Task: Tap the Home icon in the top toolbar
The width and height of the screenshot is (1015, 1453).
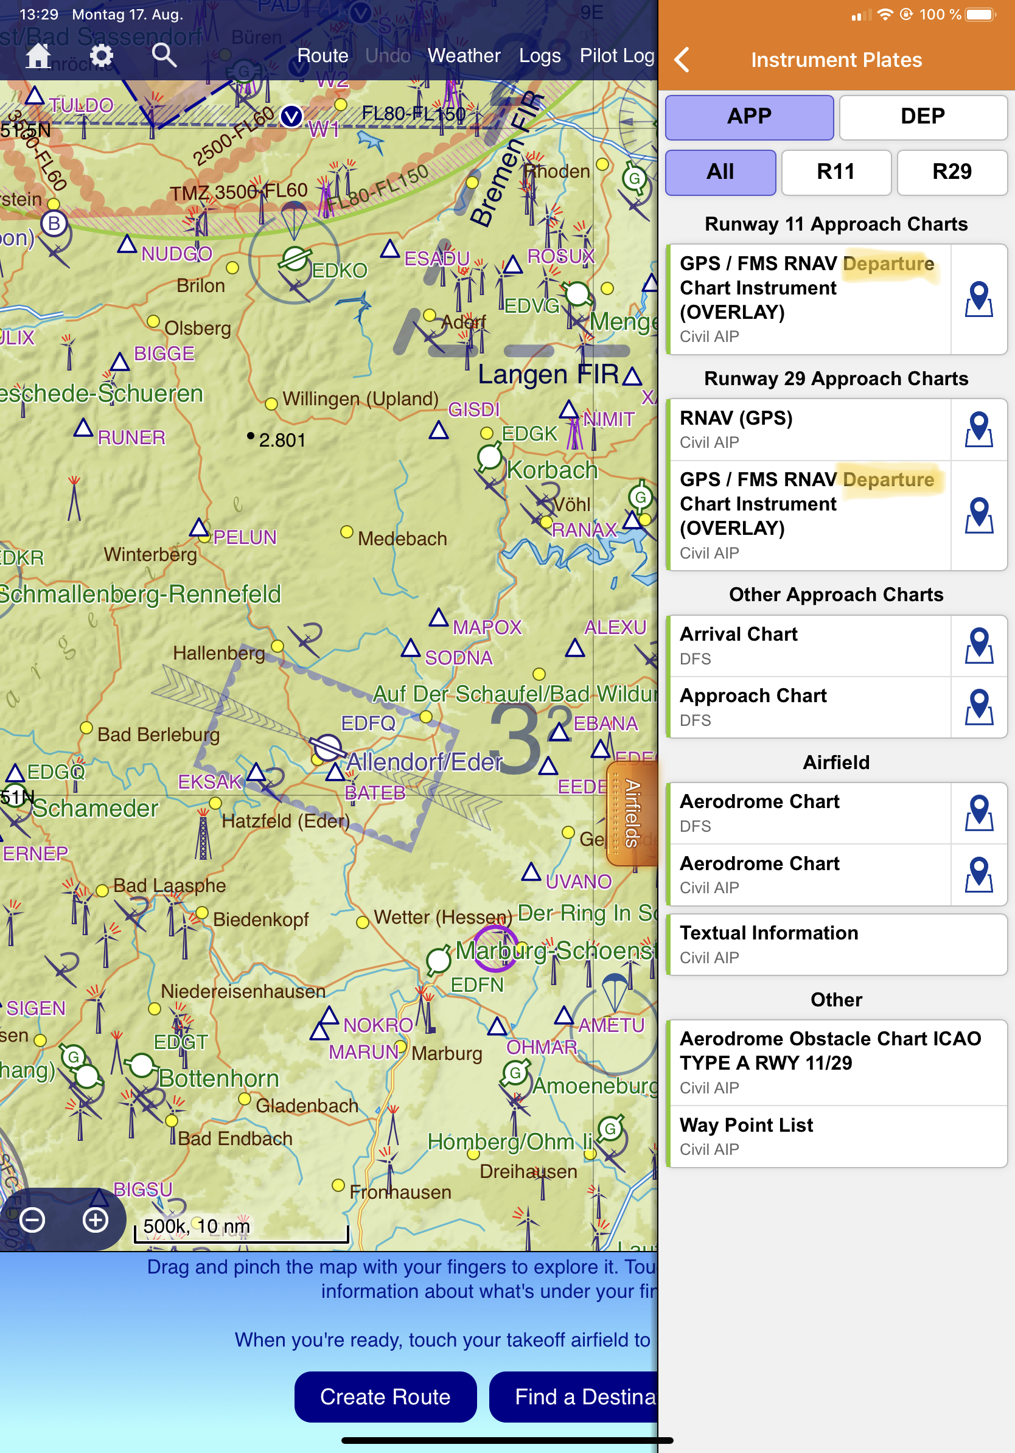Action: point(38,56)
